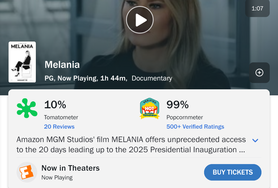The image size is (278, 188).
Task: Select the Tomatometer label text
Action: [x=61, y=117]
